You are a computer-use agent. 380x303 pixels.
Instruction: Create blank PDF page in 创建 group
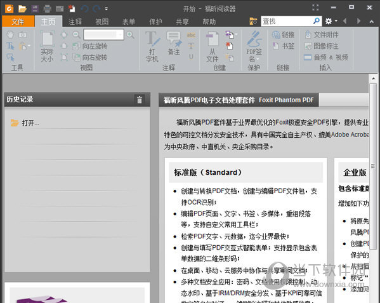point(229,46)
